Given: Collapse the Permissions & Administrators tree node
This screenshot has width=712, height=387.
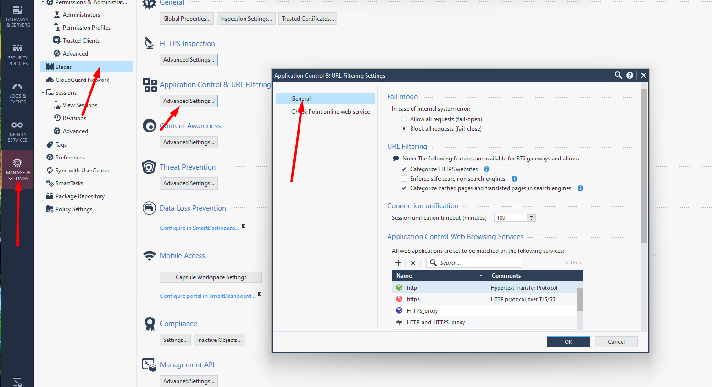Looking at the screenshot, I should point(43,2).
